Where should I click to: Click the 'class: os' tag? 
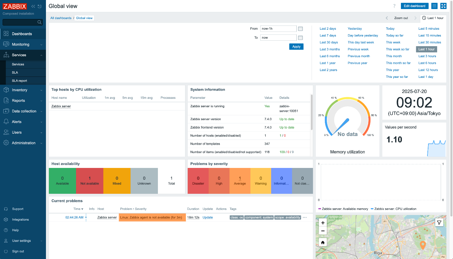[x=237, y=217]
